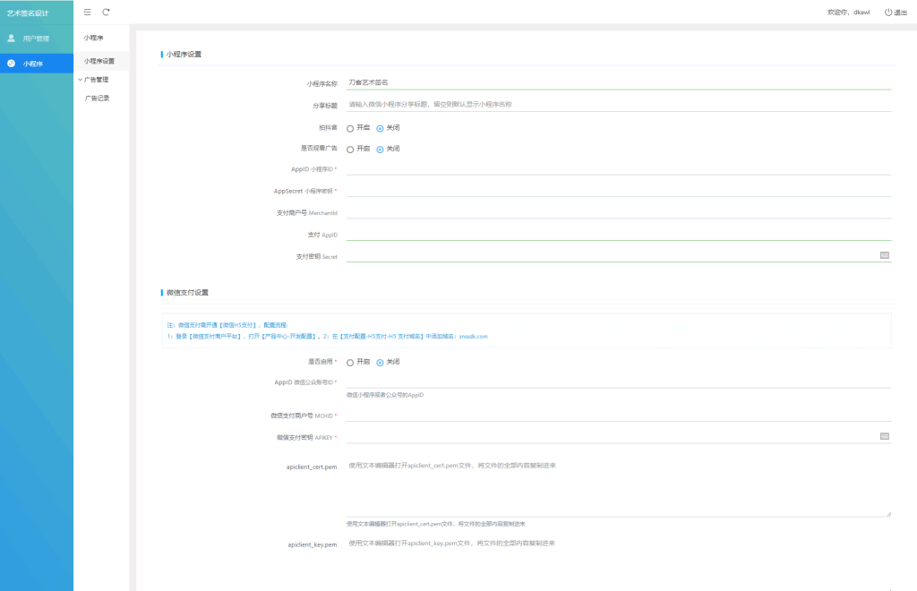Enable 拍抖音 by selecting 开启
The image size is (917, 591).
[350, 128]
